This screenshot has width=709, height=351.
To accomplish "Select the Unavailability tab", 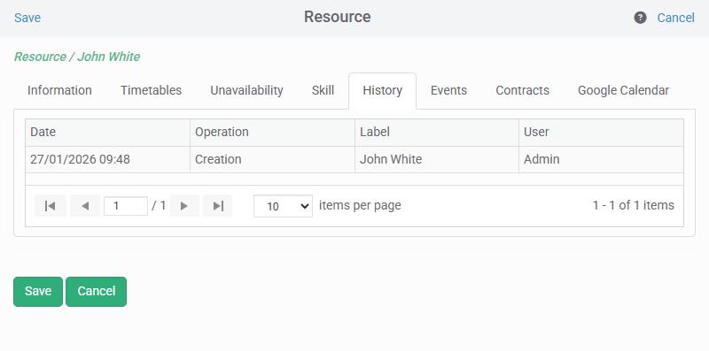I will tap(246, 90).
